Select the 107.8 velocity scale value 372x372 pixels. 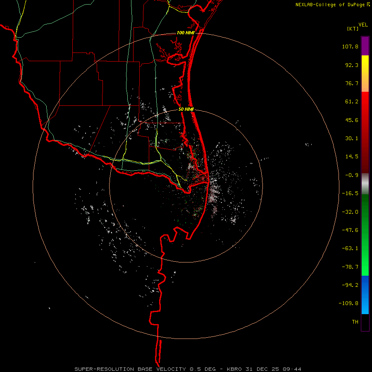pos(350,46)
